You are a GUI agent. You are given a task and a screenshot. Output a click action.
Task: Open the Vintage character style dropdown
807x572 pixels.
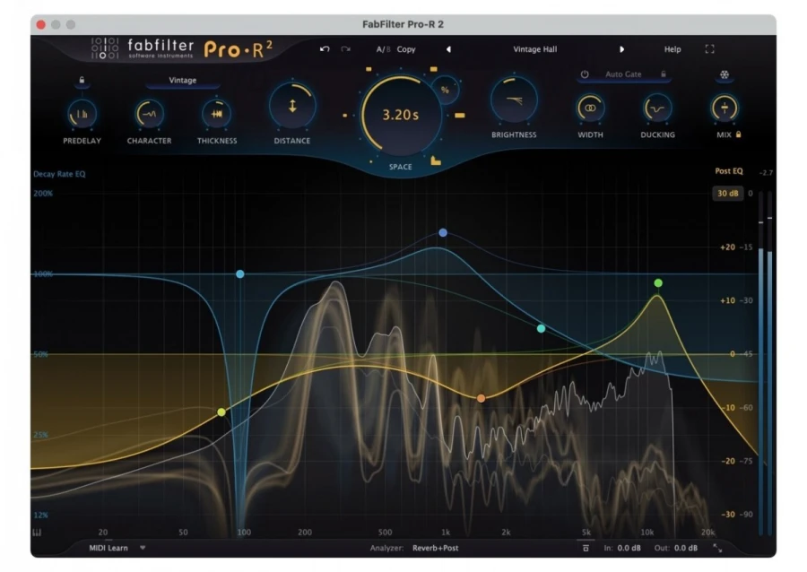[183, 81]
